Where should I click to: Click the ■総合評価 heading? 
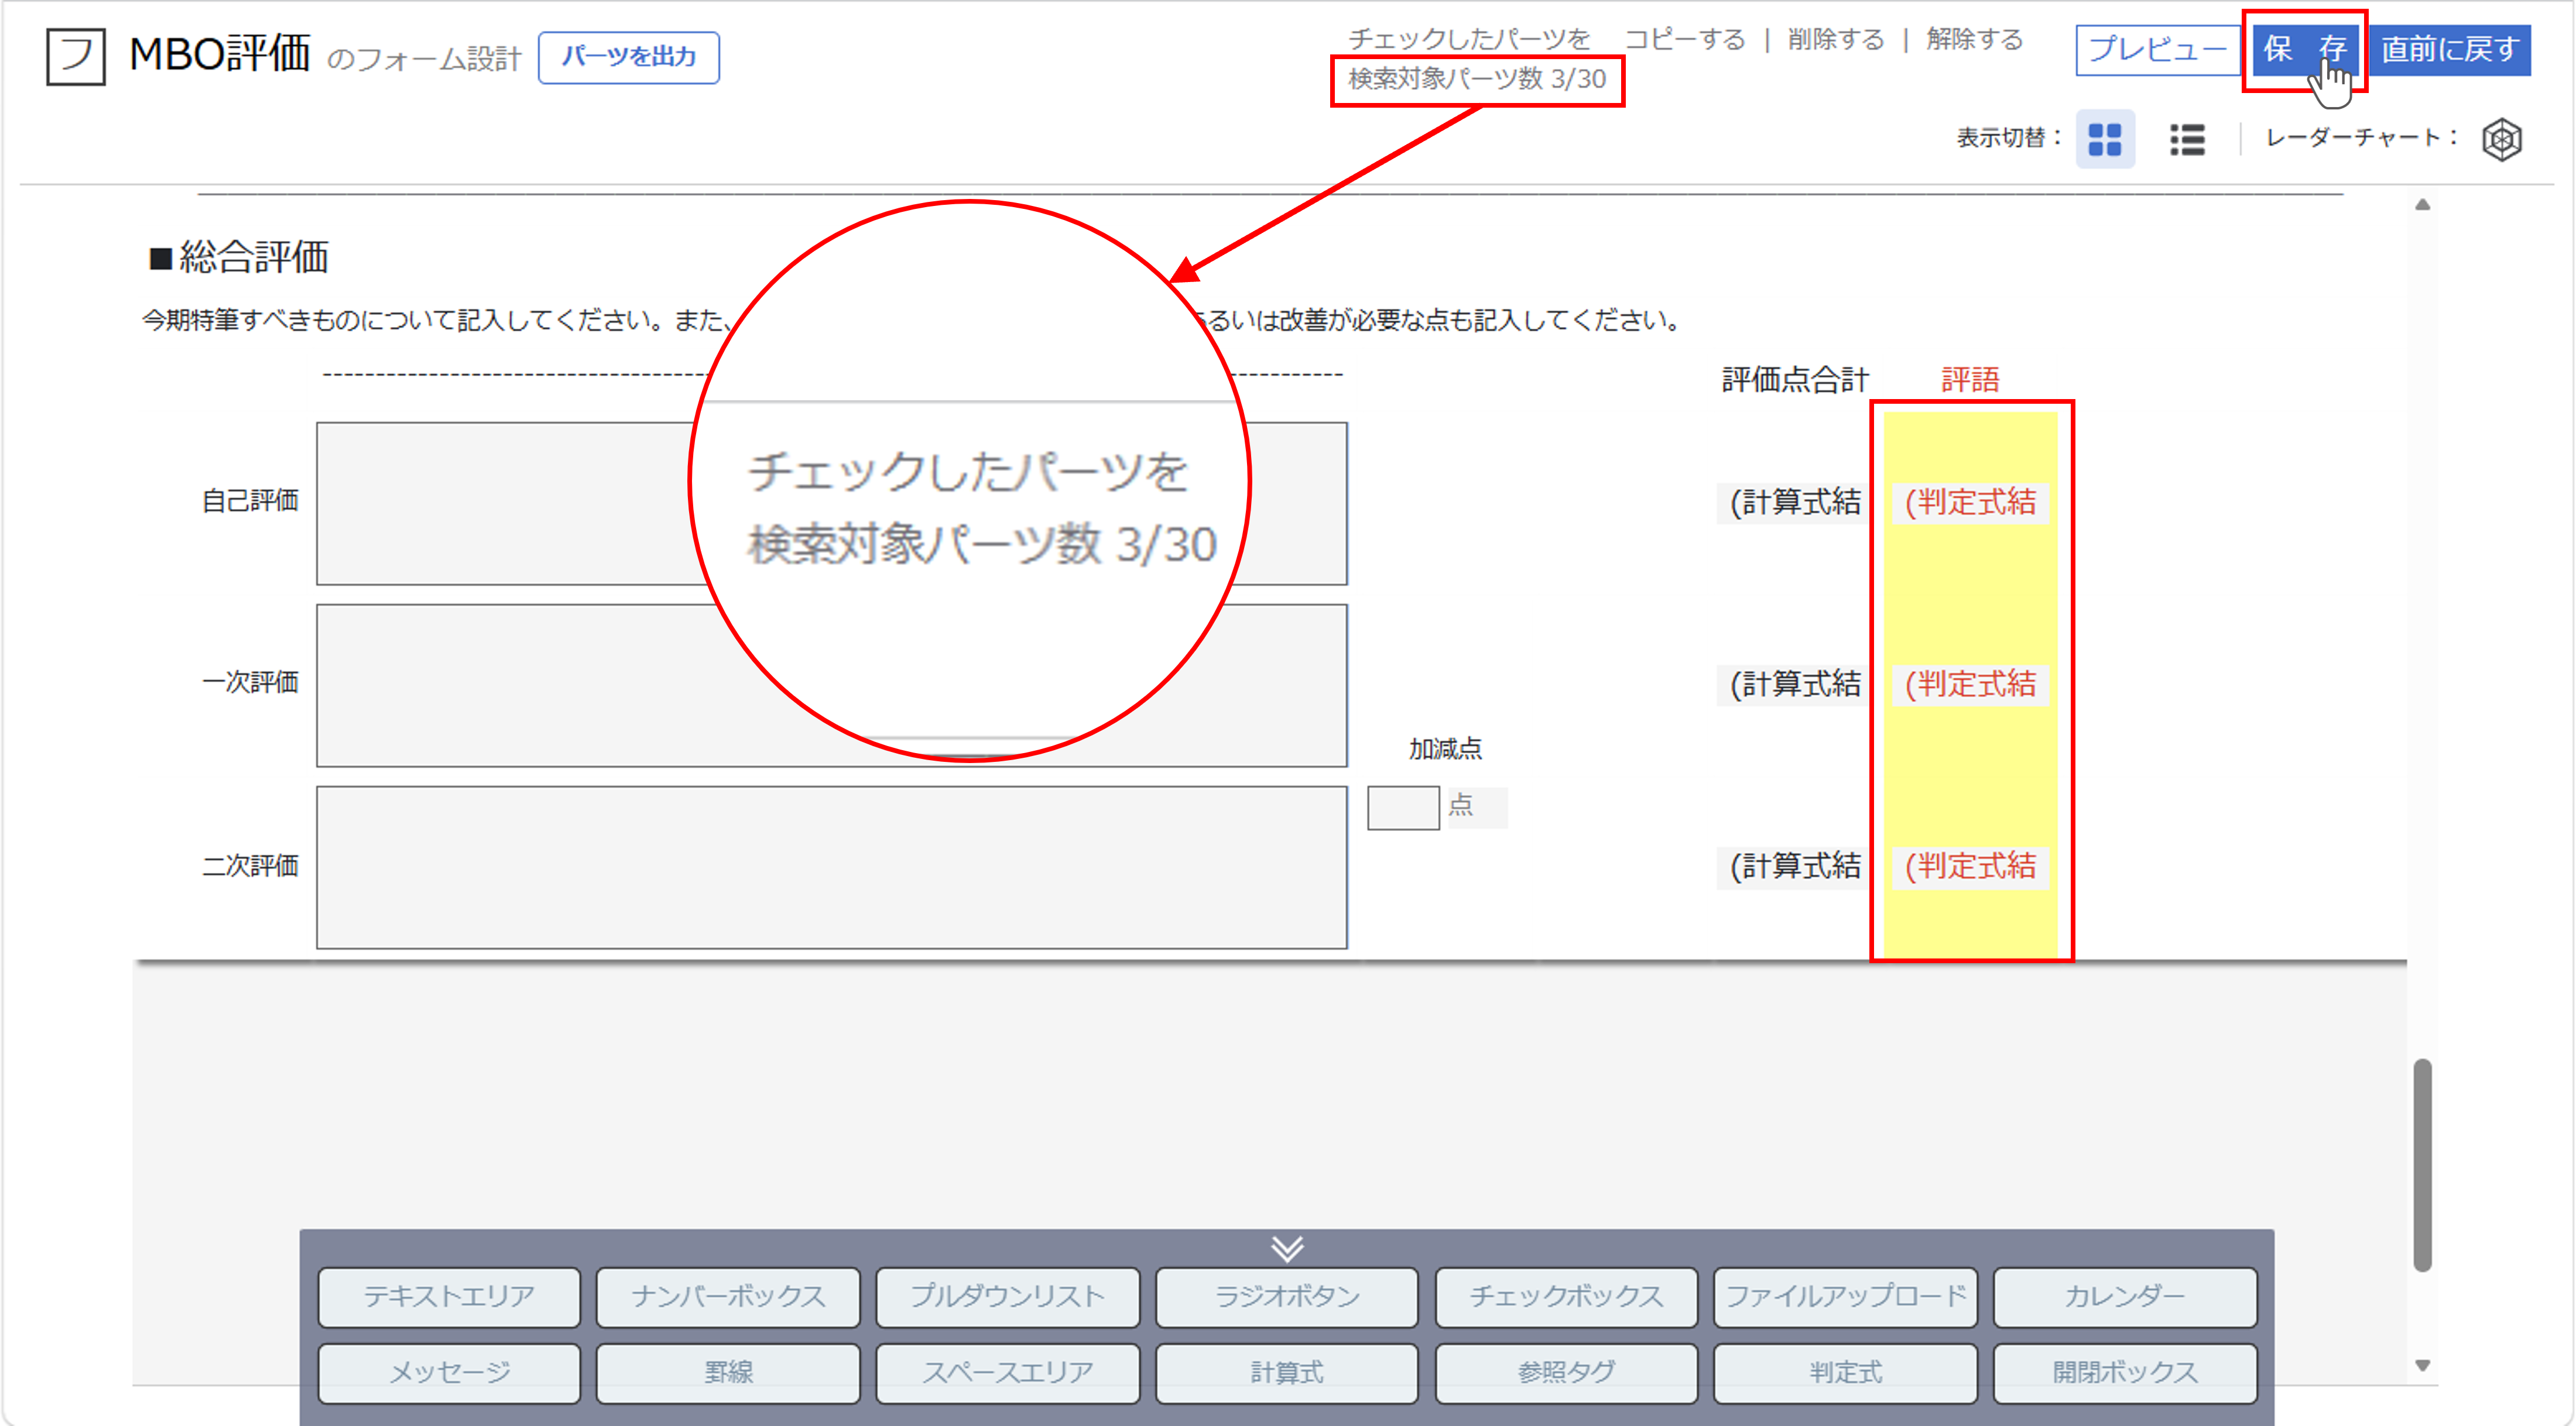click(238, 258)
